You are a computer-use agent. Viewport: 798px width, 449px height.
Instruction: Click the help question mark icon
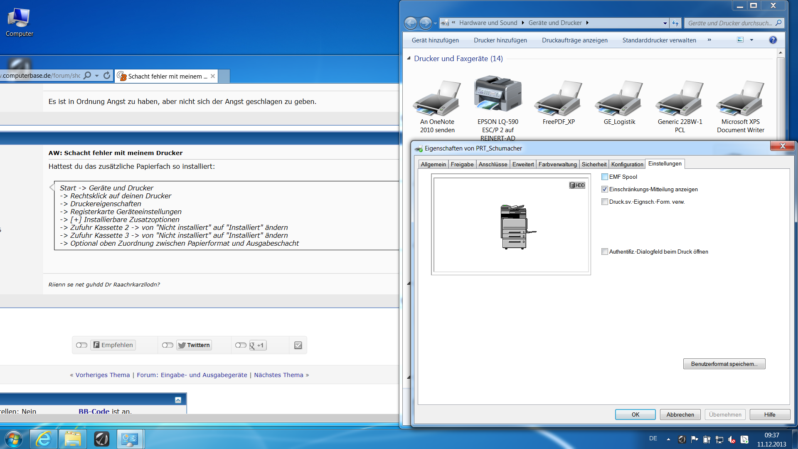pyautogui.click(x=773, y=40)
